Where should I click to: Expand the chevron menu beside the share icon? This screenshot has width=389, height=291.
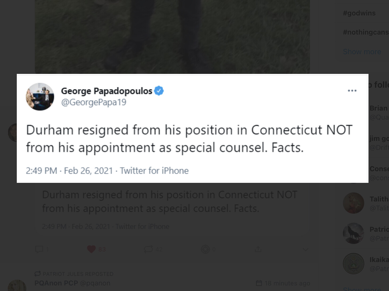(305, 250)
